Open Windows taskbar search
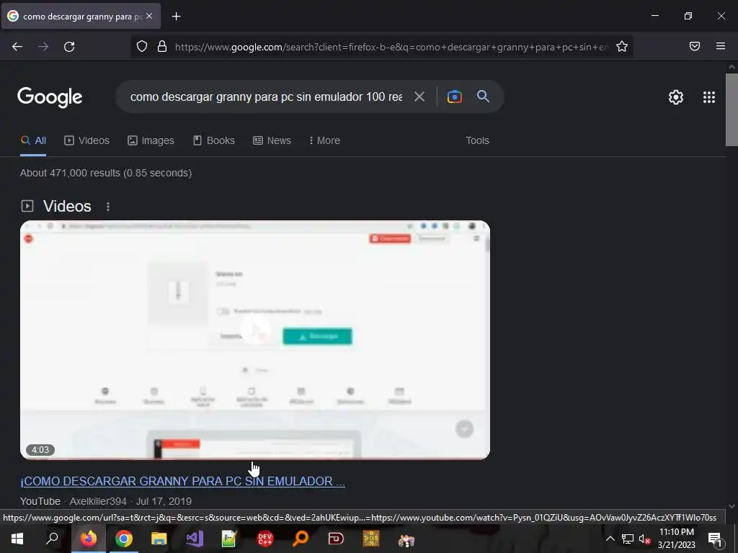 point(52,539)
